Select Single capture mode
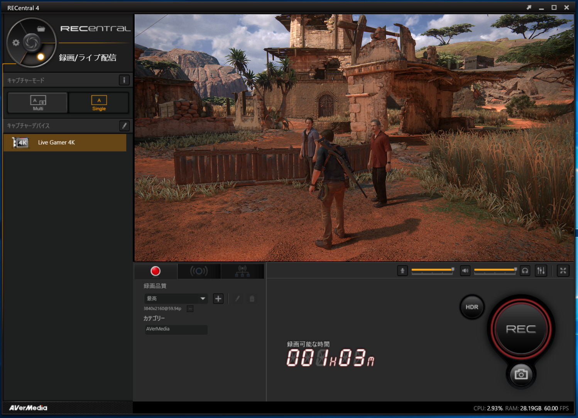 99,103
